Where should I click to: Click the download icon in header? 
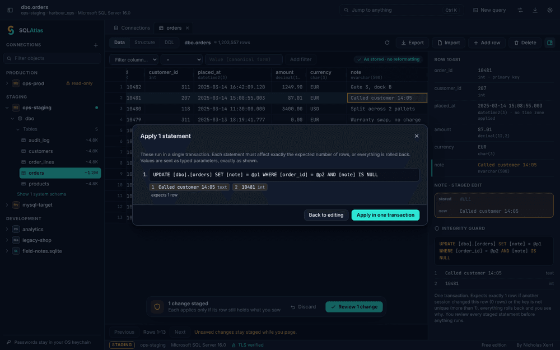point(535,10)
